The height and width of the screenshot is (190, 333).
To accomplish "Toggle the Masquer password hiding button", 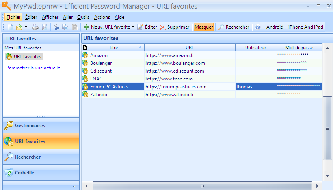I will click(203, 27).
